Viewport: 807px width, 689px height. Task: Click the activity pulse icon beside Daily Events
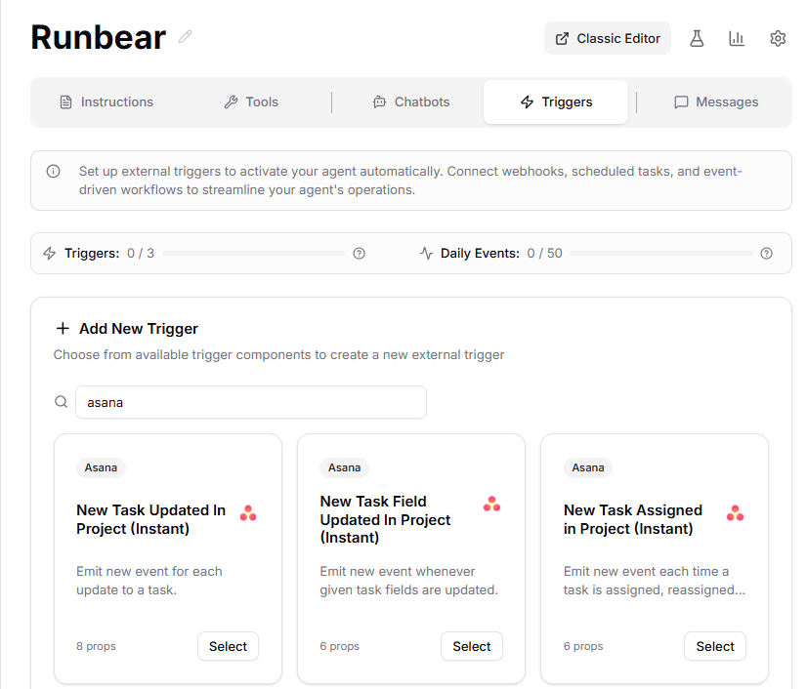pyautogui.click(x=426, y=253)
